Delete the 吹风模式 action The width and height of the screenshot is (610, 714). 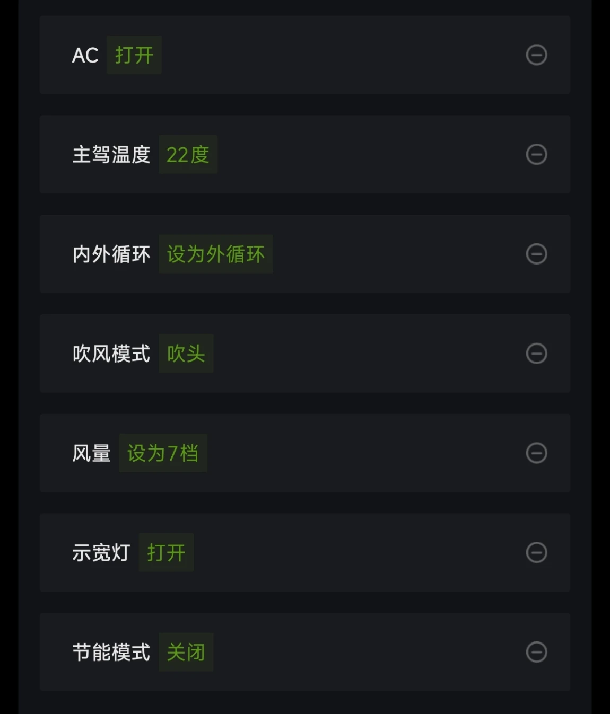(536, 354)
